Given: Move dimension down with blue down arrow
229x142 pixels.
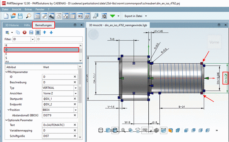Looking at the screenshot, I should pyautogui.click(x=51, y=32).
